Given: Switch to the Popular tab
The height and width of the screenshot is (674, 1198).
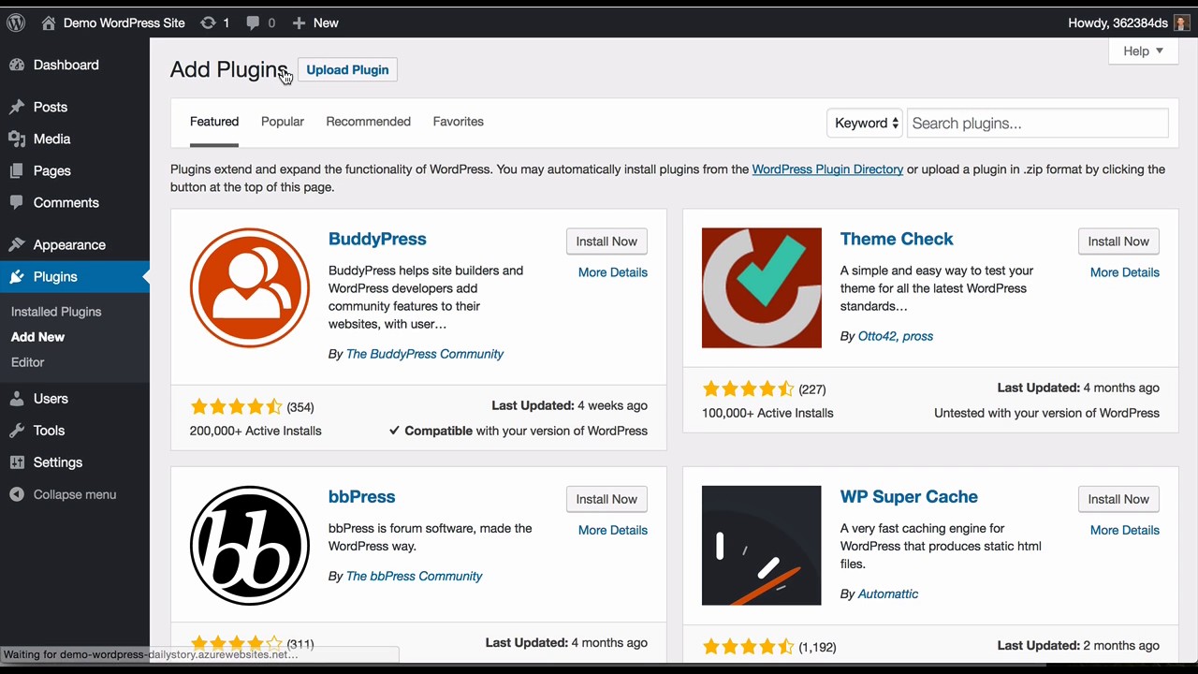Looking at the screenshot, I should [283, 122].
